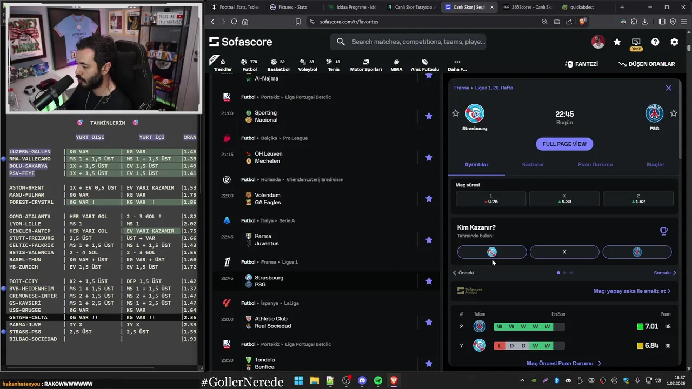Toggle favorite star for OH Leuven vs Mechelen
The height and width of the screenshot is (389, 692).
click(x=429, y=157)
